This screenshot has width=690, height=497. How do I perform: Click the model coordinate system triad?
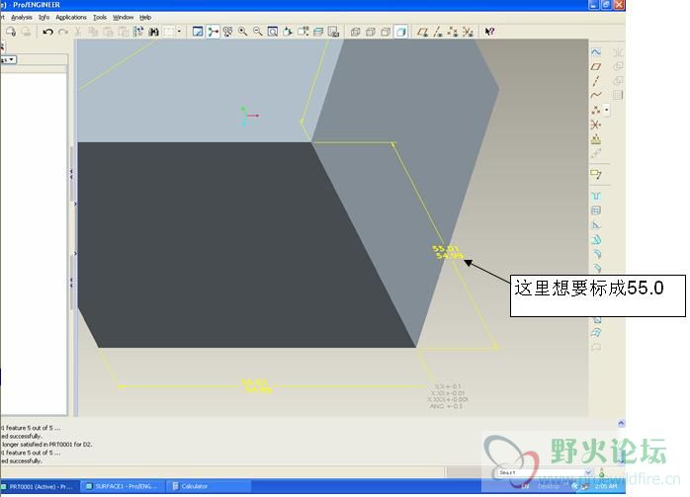tap(248, 116)
